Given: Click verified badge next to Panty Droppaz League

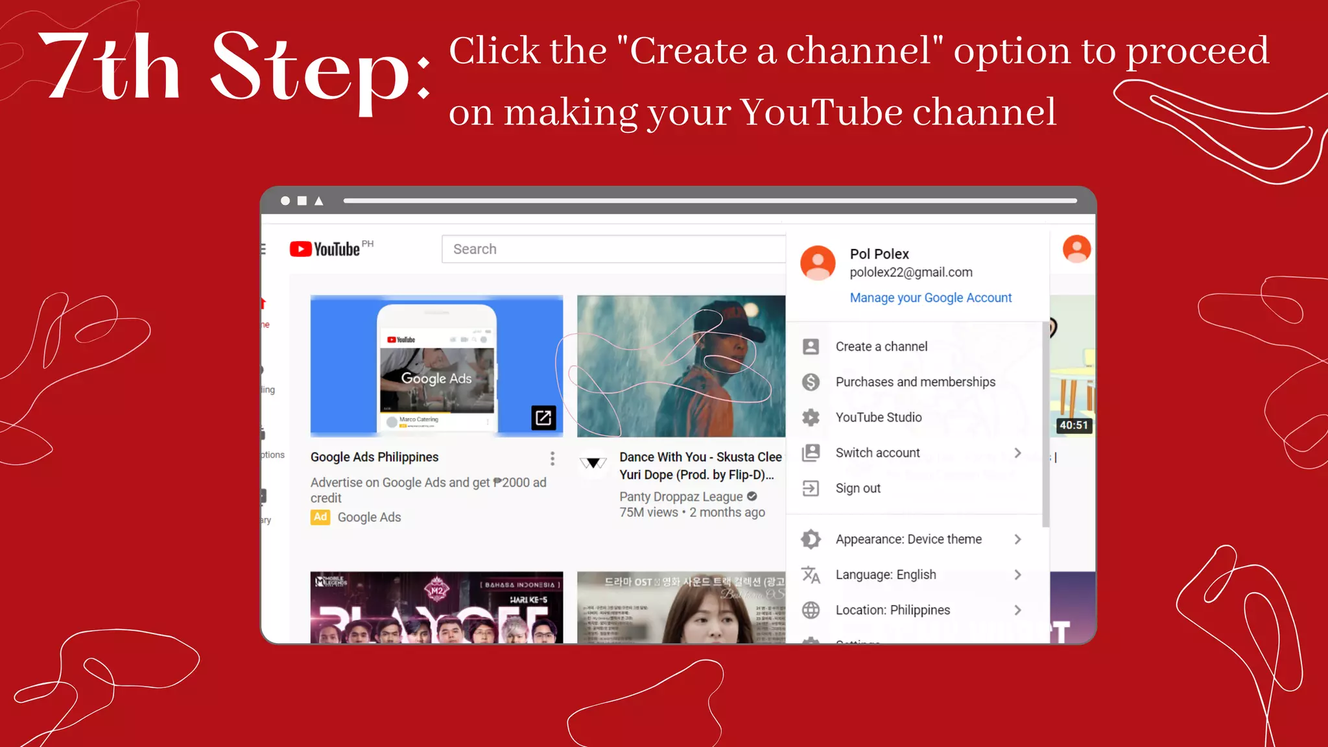Looking at the screenshot, I should [x=752, y=496].
